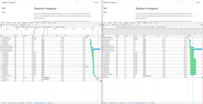This screenshot has width=203, height=104.
Task: Open Memory tab in right DevTools
Action: (139, 23)
